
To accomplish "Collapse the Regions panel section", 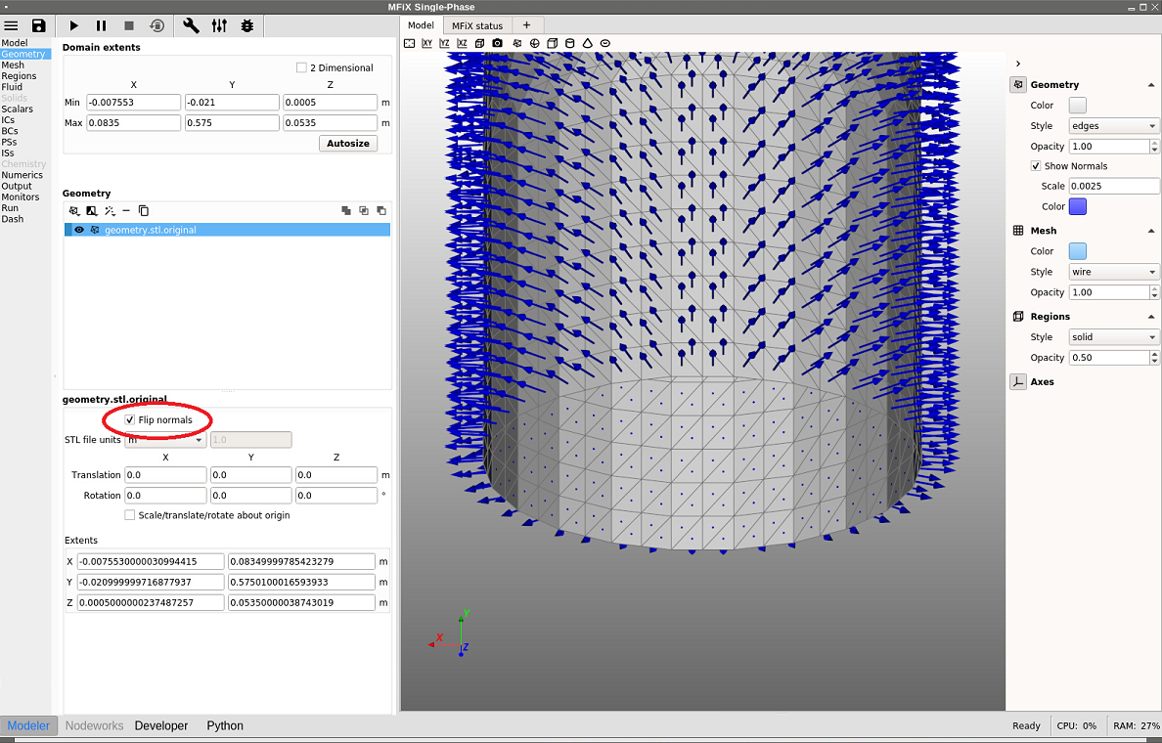I will click(1151, 316).
